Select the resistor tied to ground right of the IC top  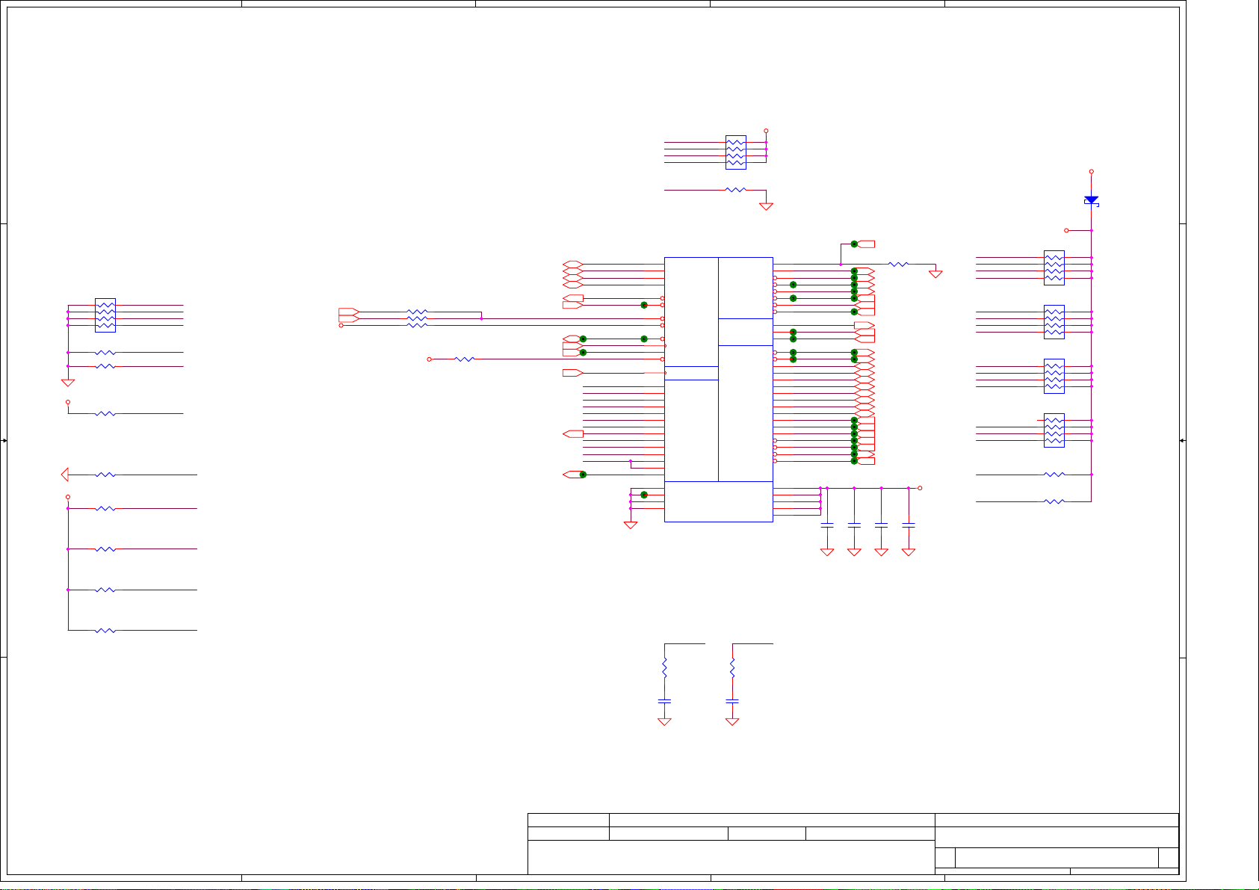tap(898, 264)
